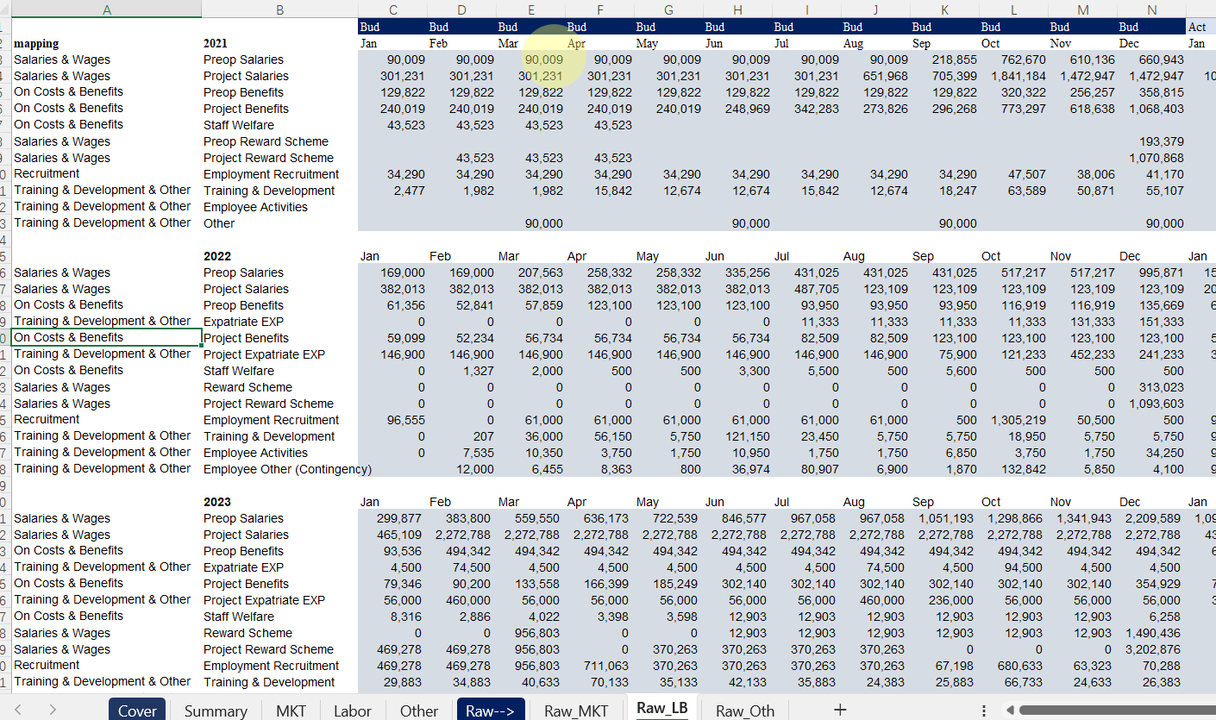Image resolution: width=1216 pixels, height=720 pixels.
Task: Go to the Other sheet tab
Action: tap(419, 711)
